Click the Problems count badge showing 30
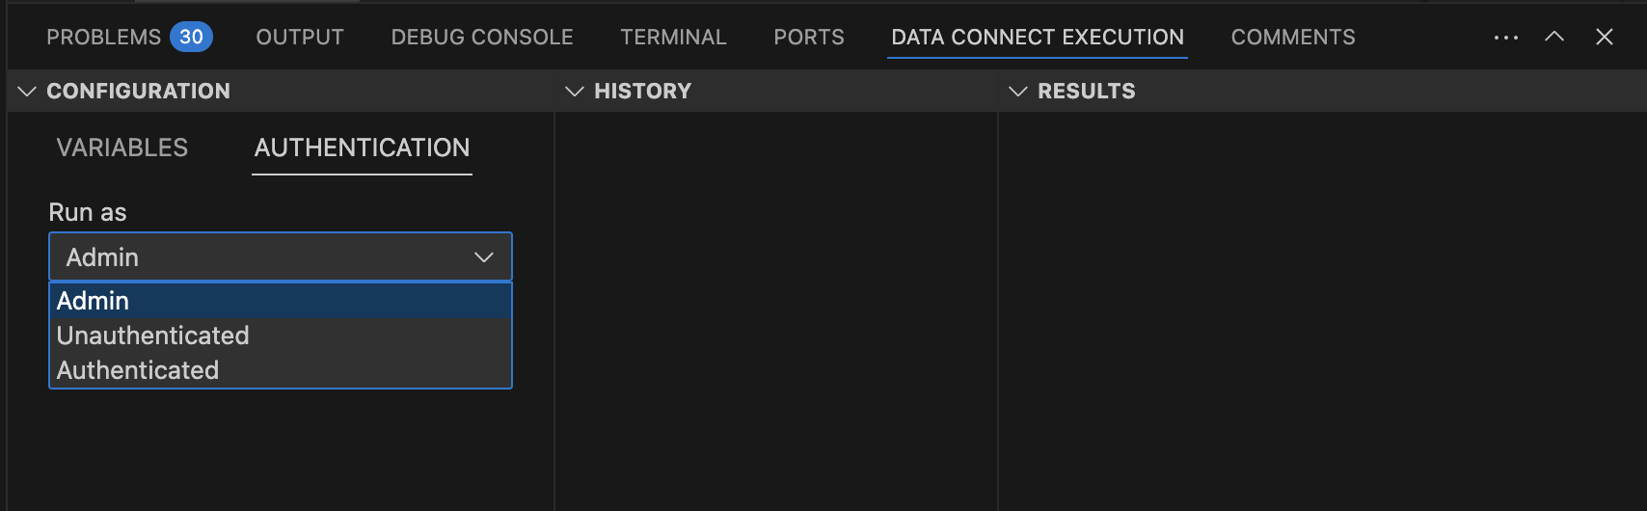 click(x=191, y=37)
